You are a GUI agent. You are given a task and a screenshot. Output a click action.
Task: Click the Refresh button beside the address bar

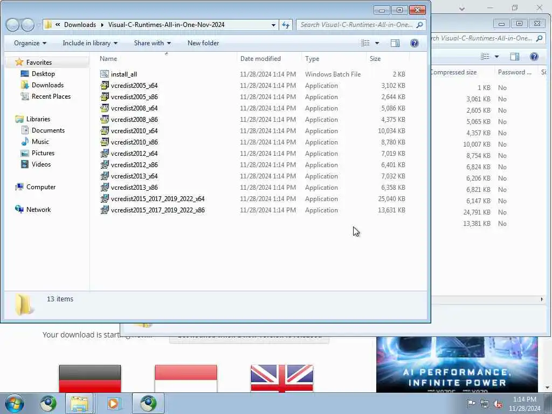(286, 25)
